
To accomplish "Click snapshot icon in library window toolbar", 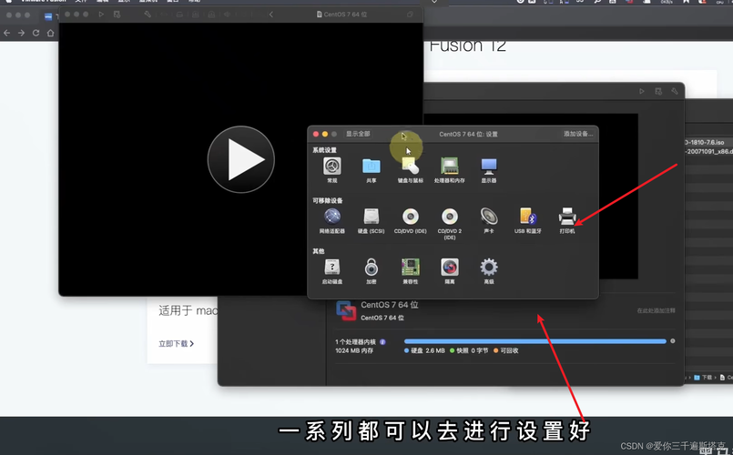I will click(658, 91).
